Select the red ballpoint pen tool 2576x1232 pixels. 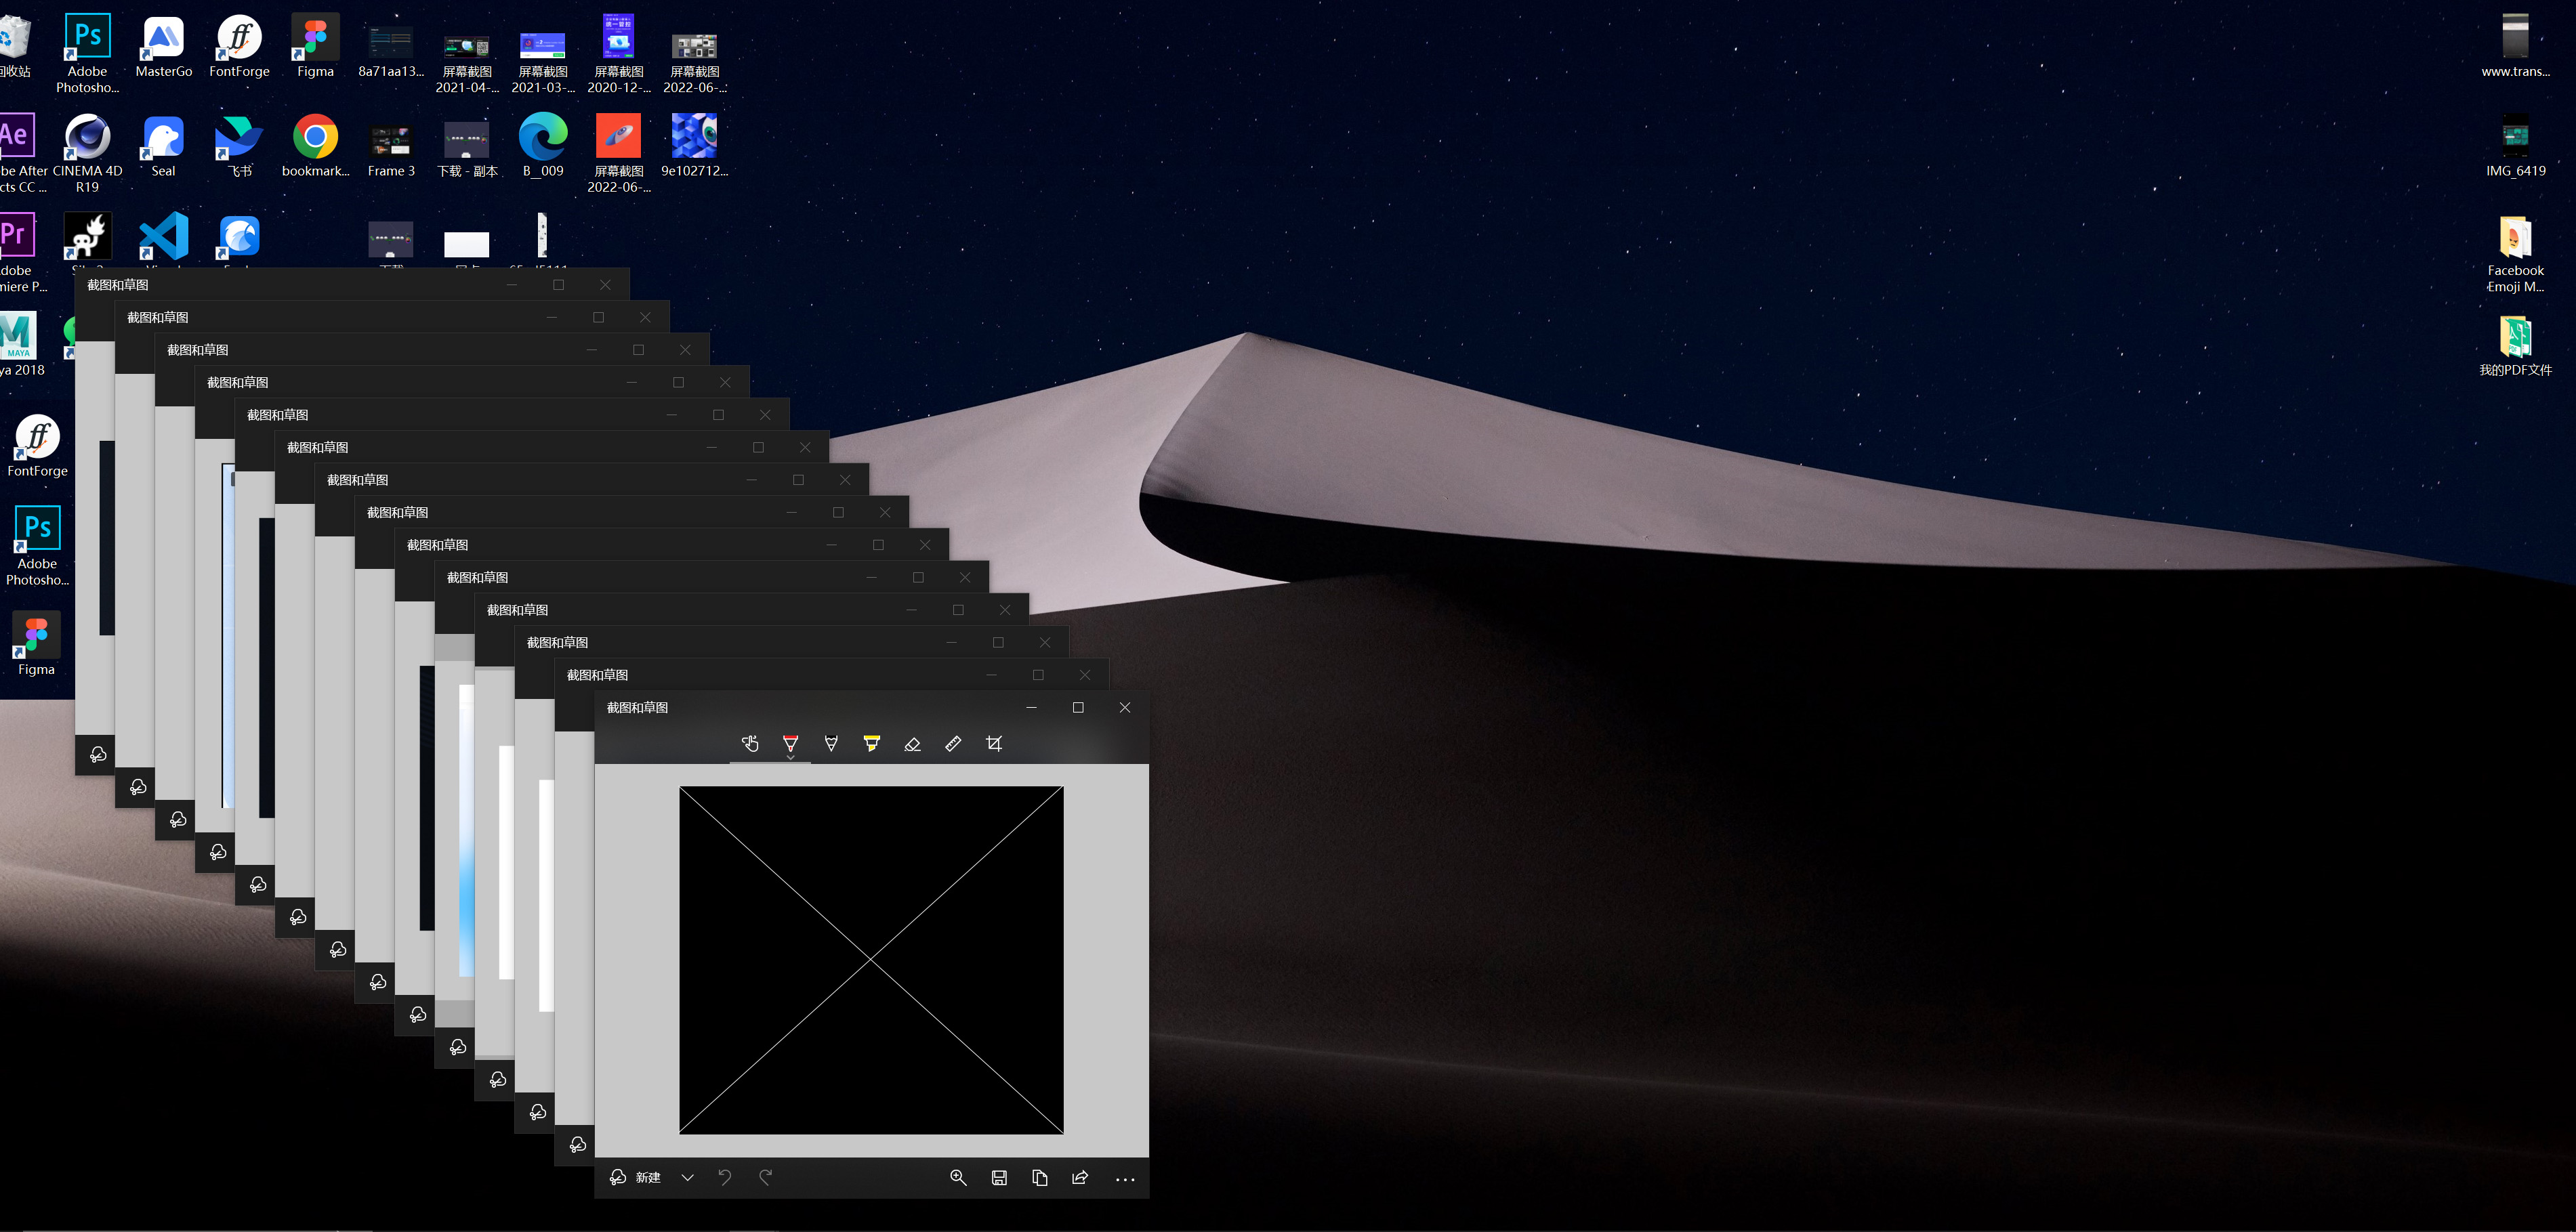click(790, 743)
